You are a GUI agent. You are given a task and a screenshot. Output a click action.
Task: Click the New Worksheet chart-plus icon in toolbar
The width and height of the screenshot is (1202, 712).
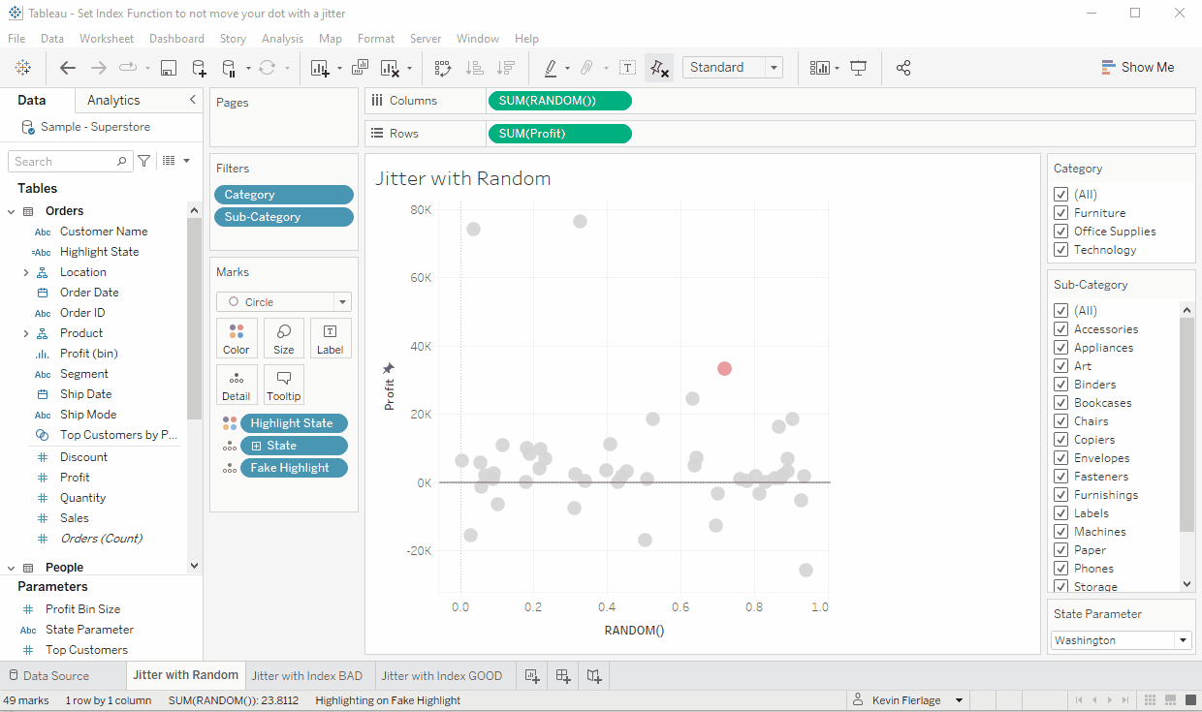[x=320, y=68]
